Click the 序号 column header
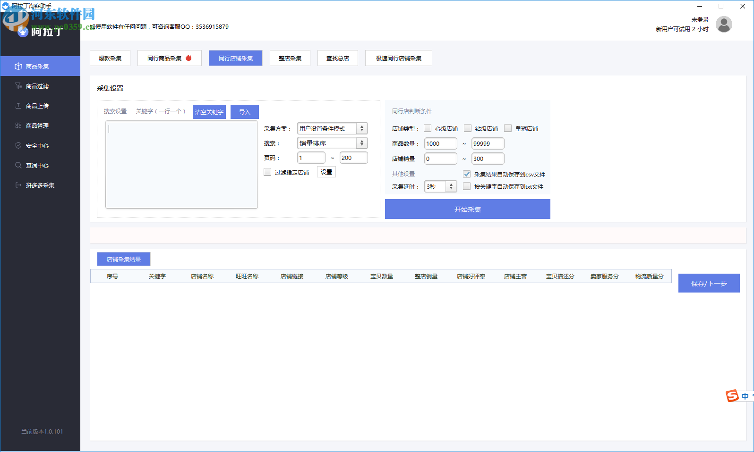Screen dimensions: 754x452 pos(112,276)
